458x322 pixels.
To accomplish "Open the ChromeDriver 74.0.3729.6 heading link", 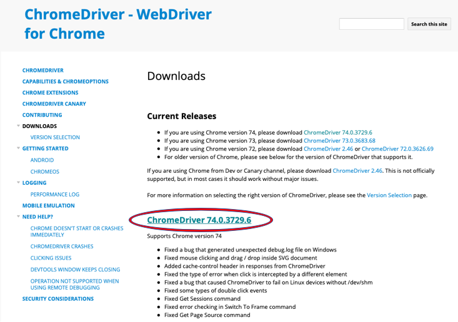I will point(199,220).
